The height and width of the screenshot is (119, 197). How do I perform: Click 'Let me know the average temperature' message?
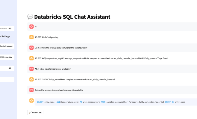[61, 48]
